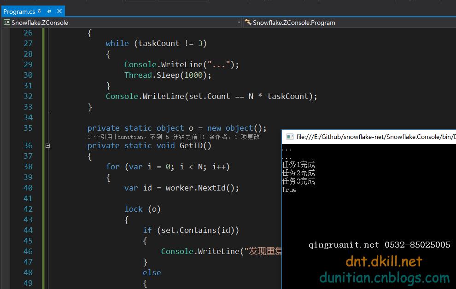Click 'GetID()' method name on line 36
This screenshot has height=289, width=456.
click(195, 145)
